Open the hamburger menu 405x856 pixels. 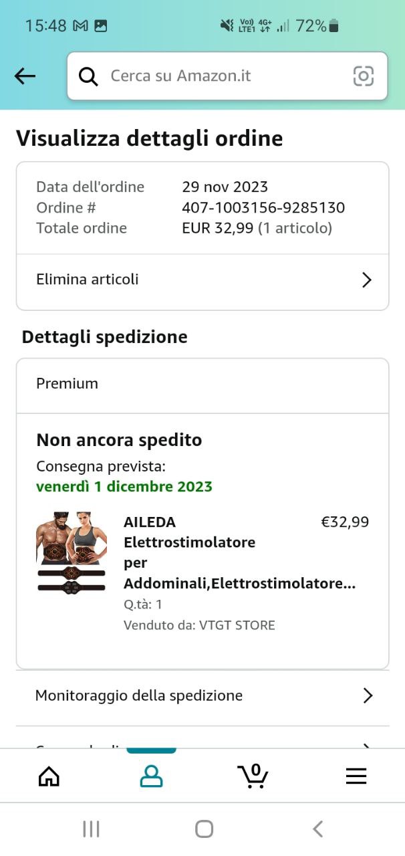pyautogui.click(x=356, y=776)
